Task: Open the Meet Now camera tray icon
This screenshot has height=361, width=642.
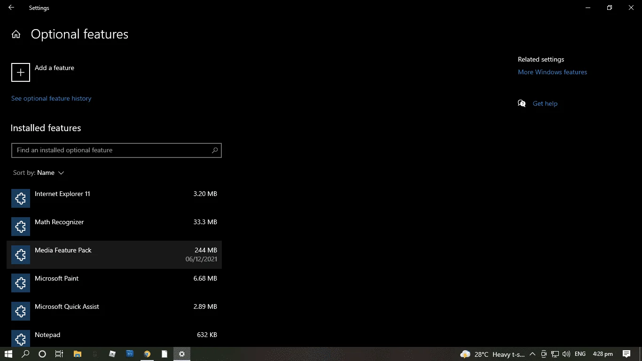Action: (544, 354)
